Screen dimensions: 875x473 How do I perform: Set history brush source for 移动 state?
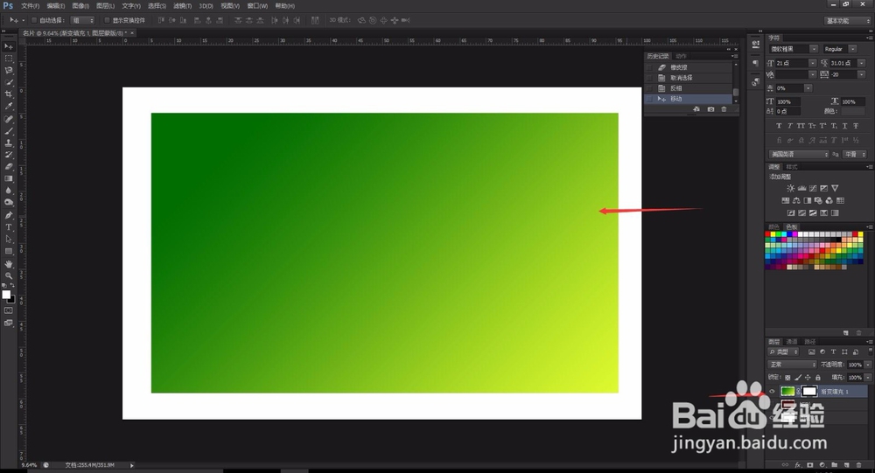(x=649, y=99)
